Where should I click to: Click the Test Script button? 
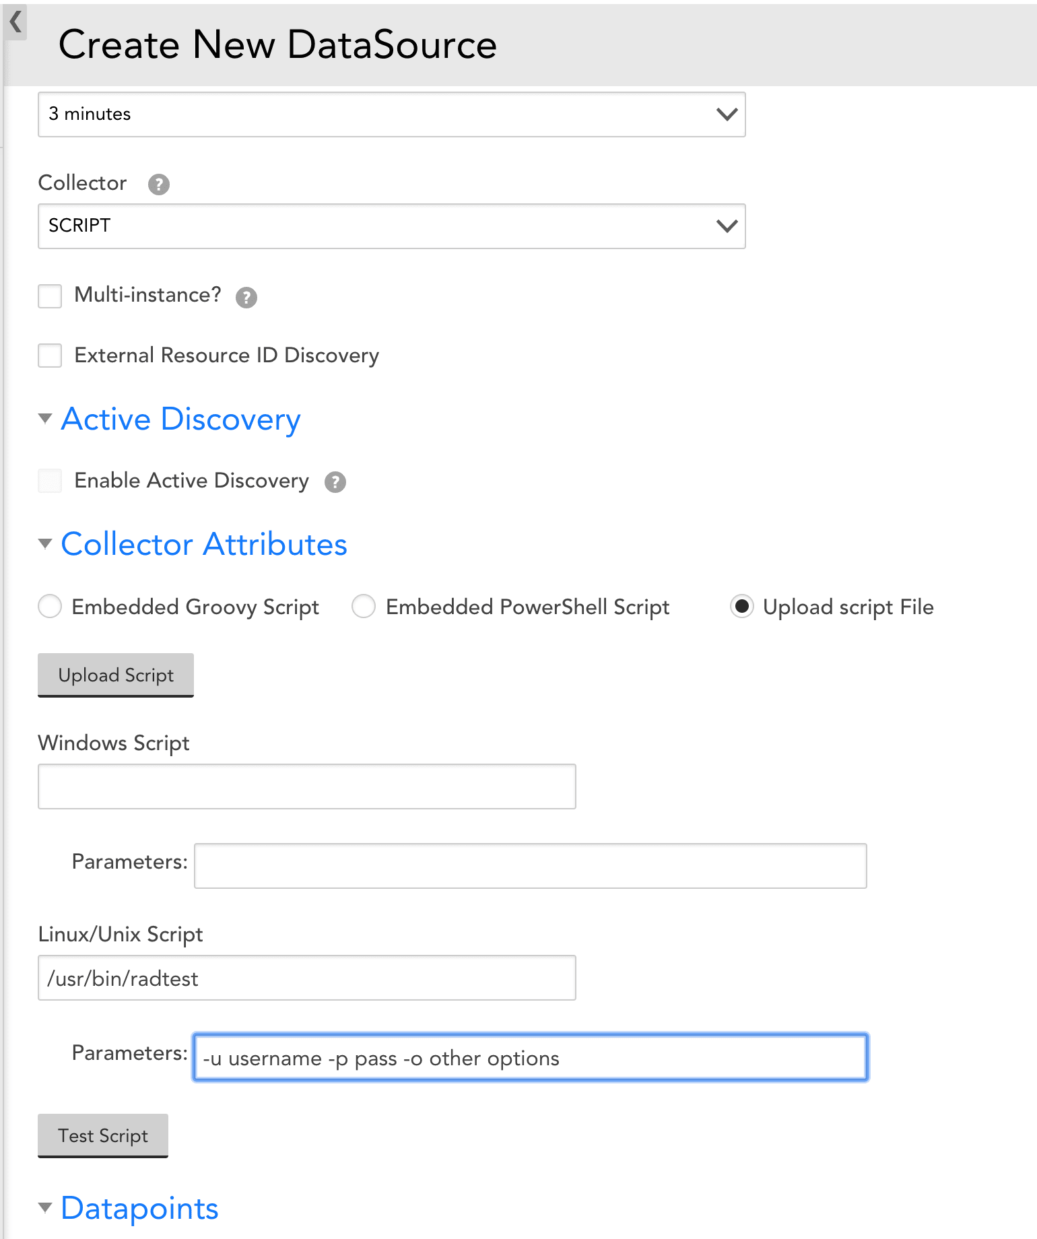(103, 1135)
